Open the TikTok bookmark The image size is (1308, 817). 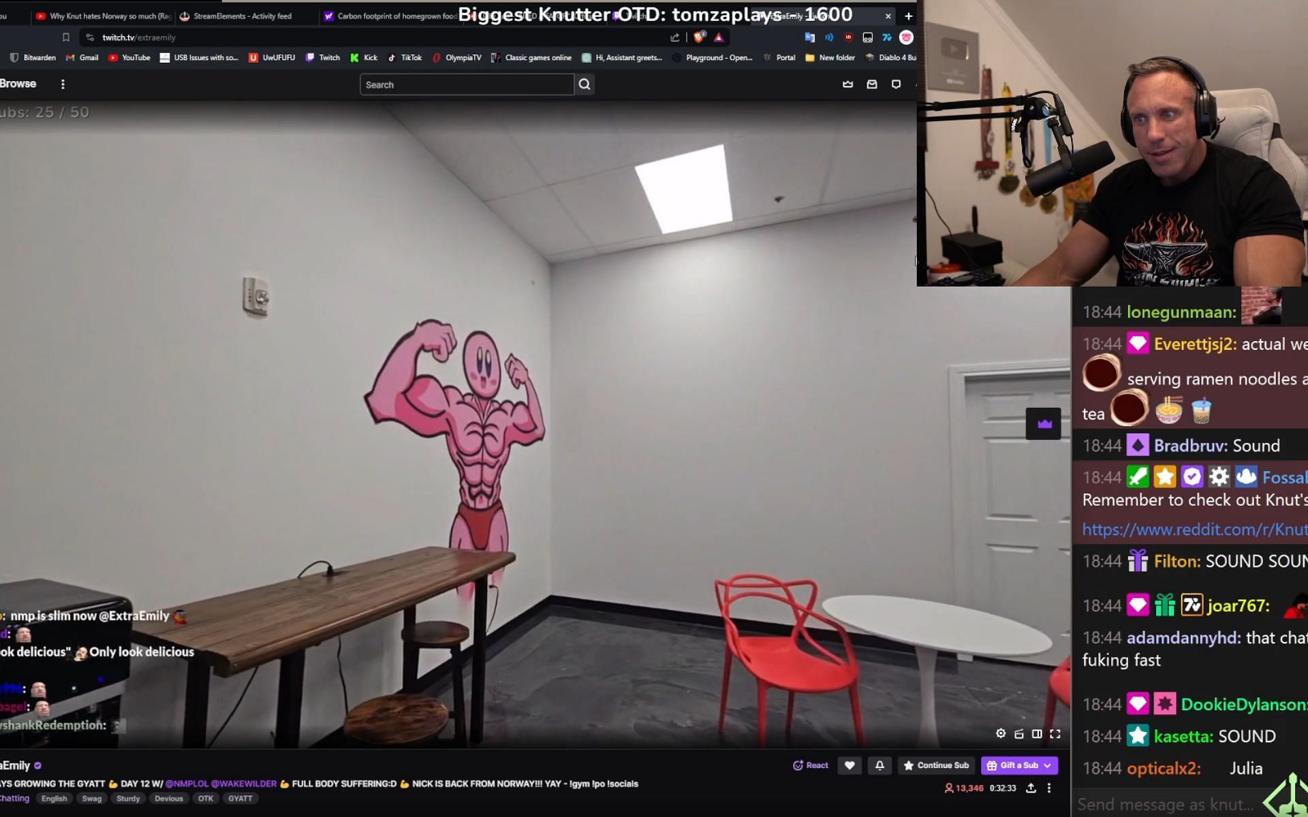pyautogui.click(x=405, y=57)
